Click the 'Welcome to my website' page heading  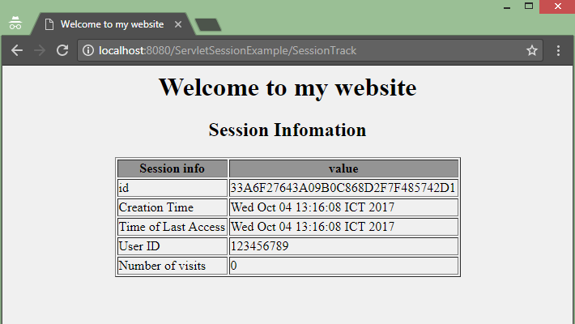coord(287,87)
